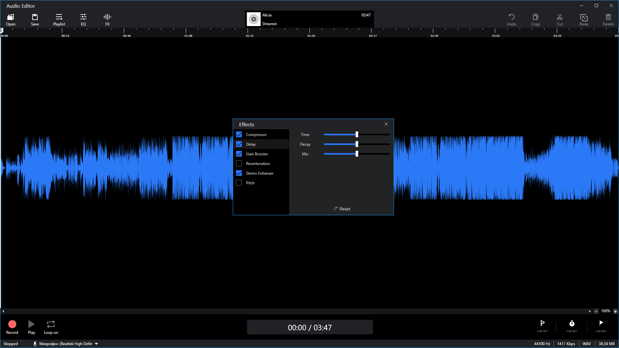Delete the selected audio segment
Screen dimensions: 619x348
[608, 19]
